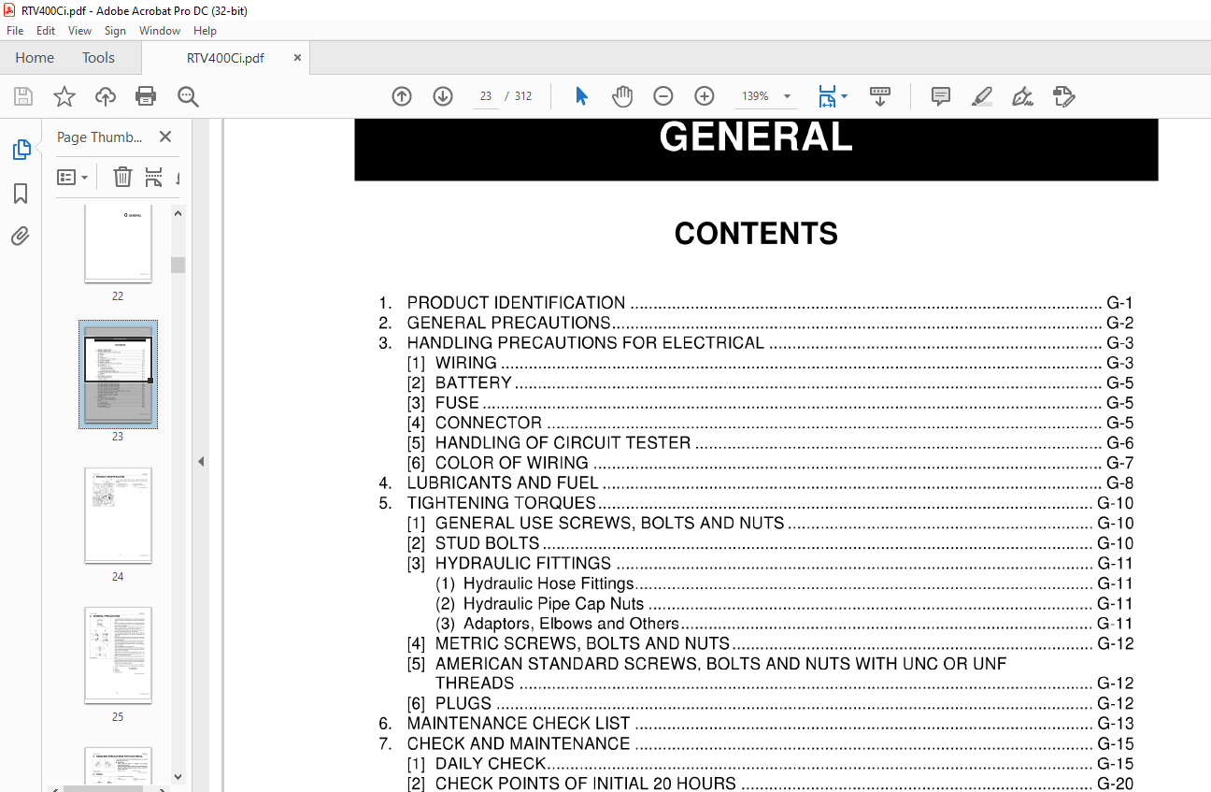
Task: Click thumbnail panel scroll up arrow
Action: [x=178, y=213]
